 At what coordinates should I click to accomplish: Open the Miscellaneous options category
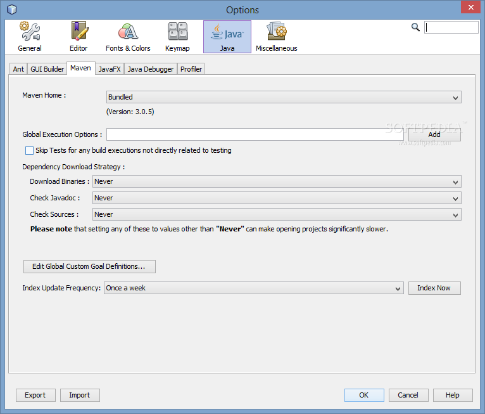click(x=277, y=37)
